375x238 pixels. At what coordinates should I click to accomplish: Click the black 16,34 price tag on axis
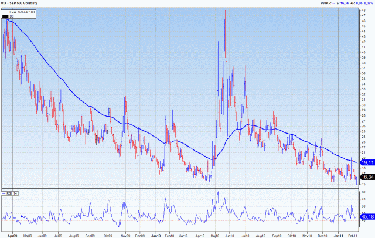pyautogui.click(x=366, y=176)
